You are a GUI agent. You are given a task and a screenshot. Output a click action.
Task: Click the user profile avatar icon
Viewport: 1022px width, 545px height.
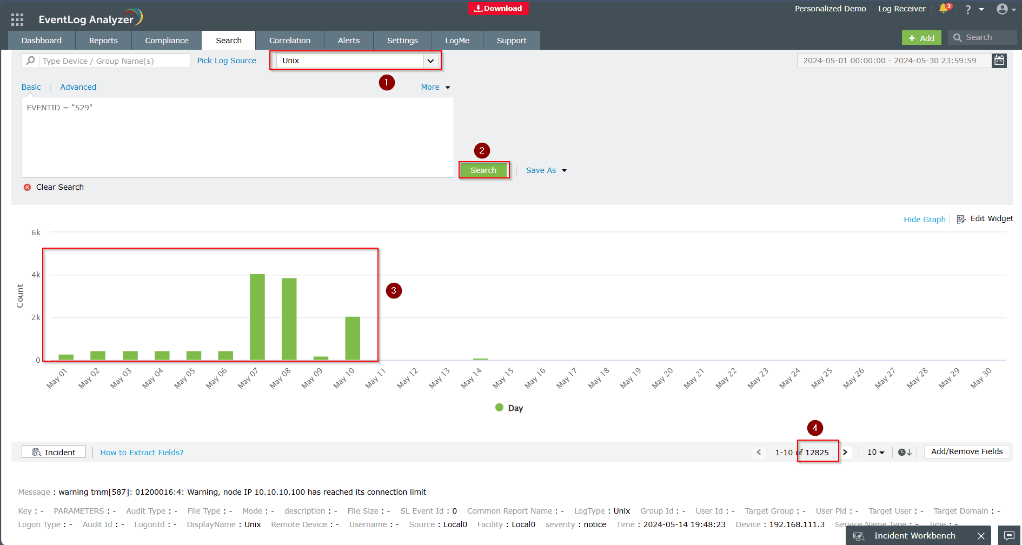click(x=1002, y=9)
